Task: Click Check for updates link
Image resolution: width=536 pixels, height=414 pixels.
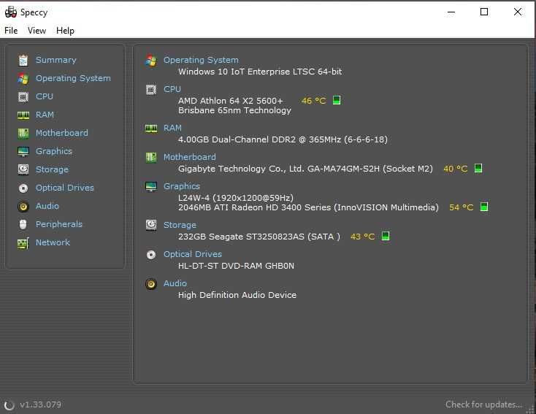Action: tap(483, 405)
